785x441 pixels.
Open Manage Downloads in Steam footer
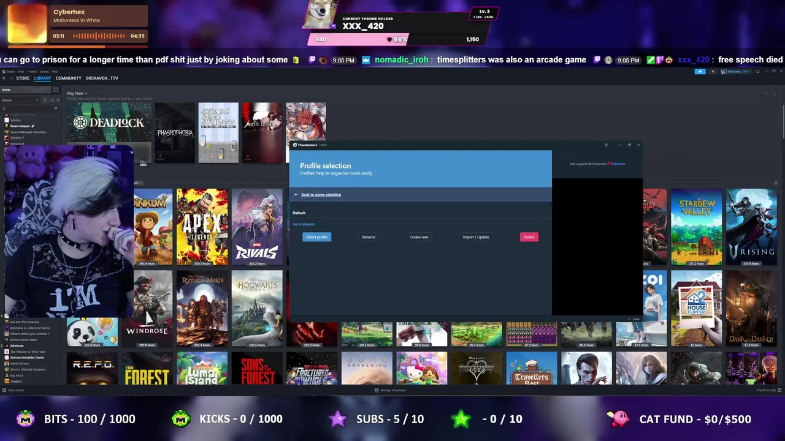(390, 390)
